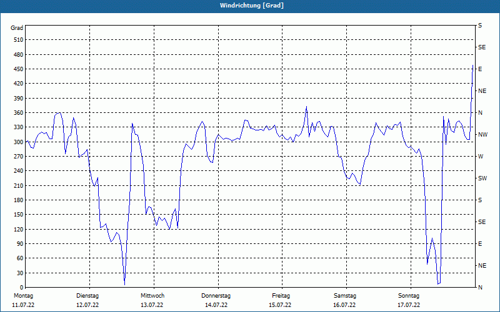Click the S compass label above upper SE

pos(480,26)
